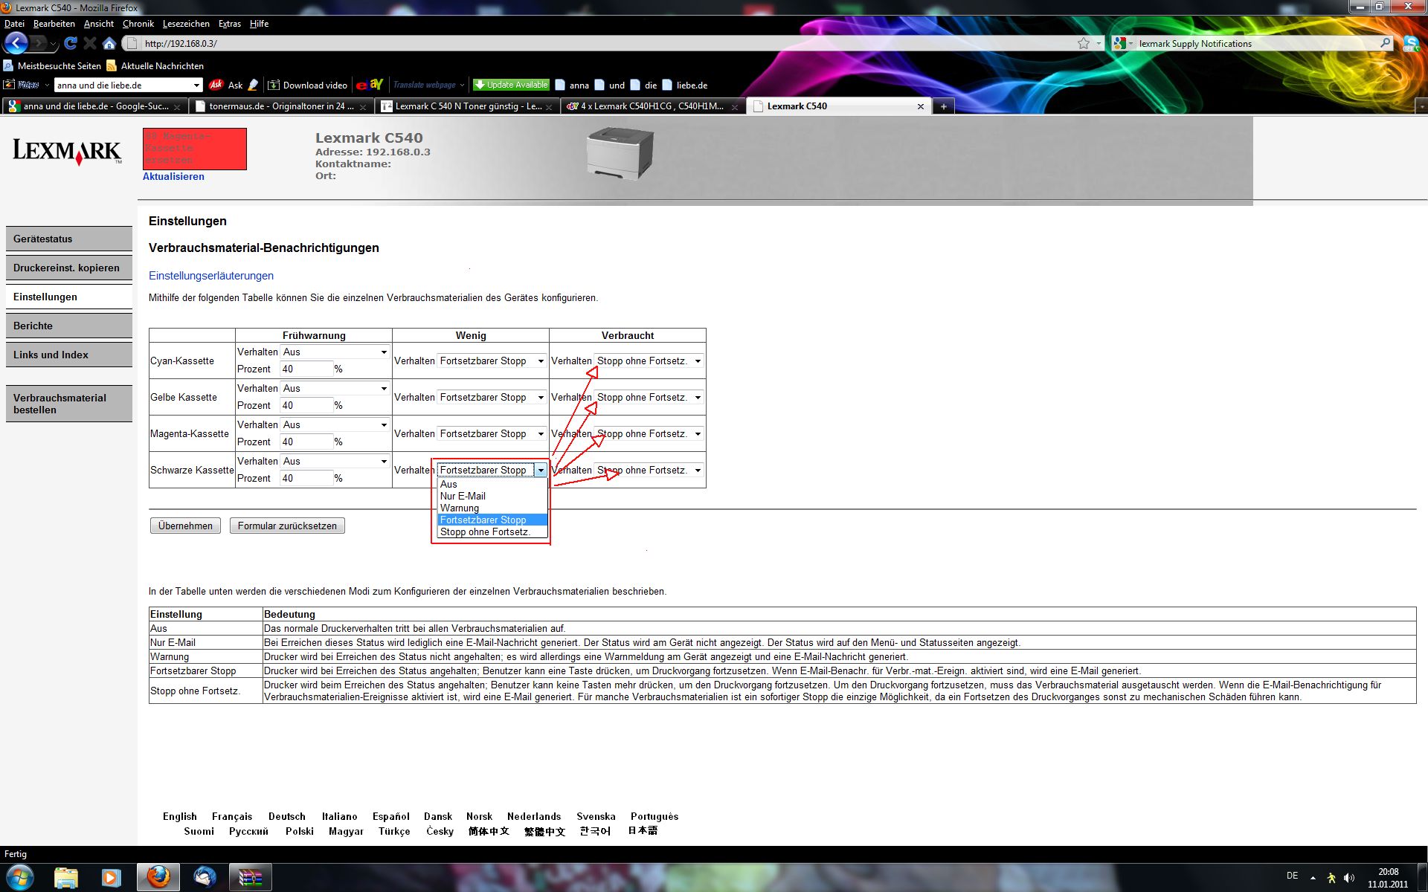This screenshot has width=1428, height=892.
Task: Click the green Update Available button
Action: [x=511, y=85]
